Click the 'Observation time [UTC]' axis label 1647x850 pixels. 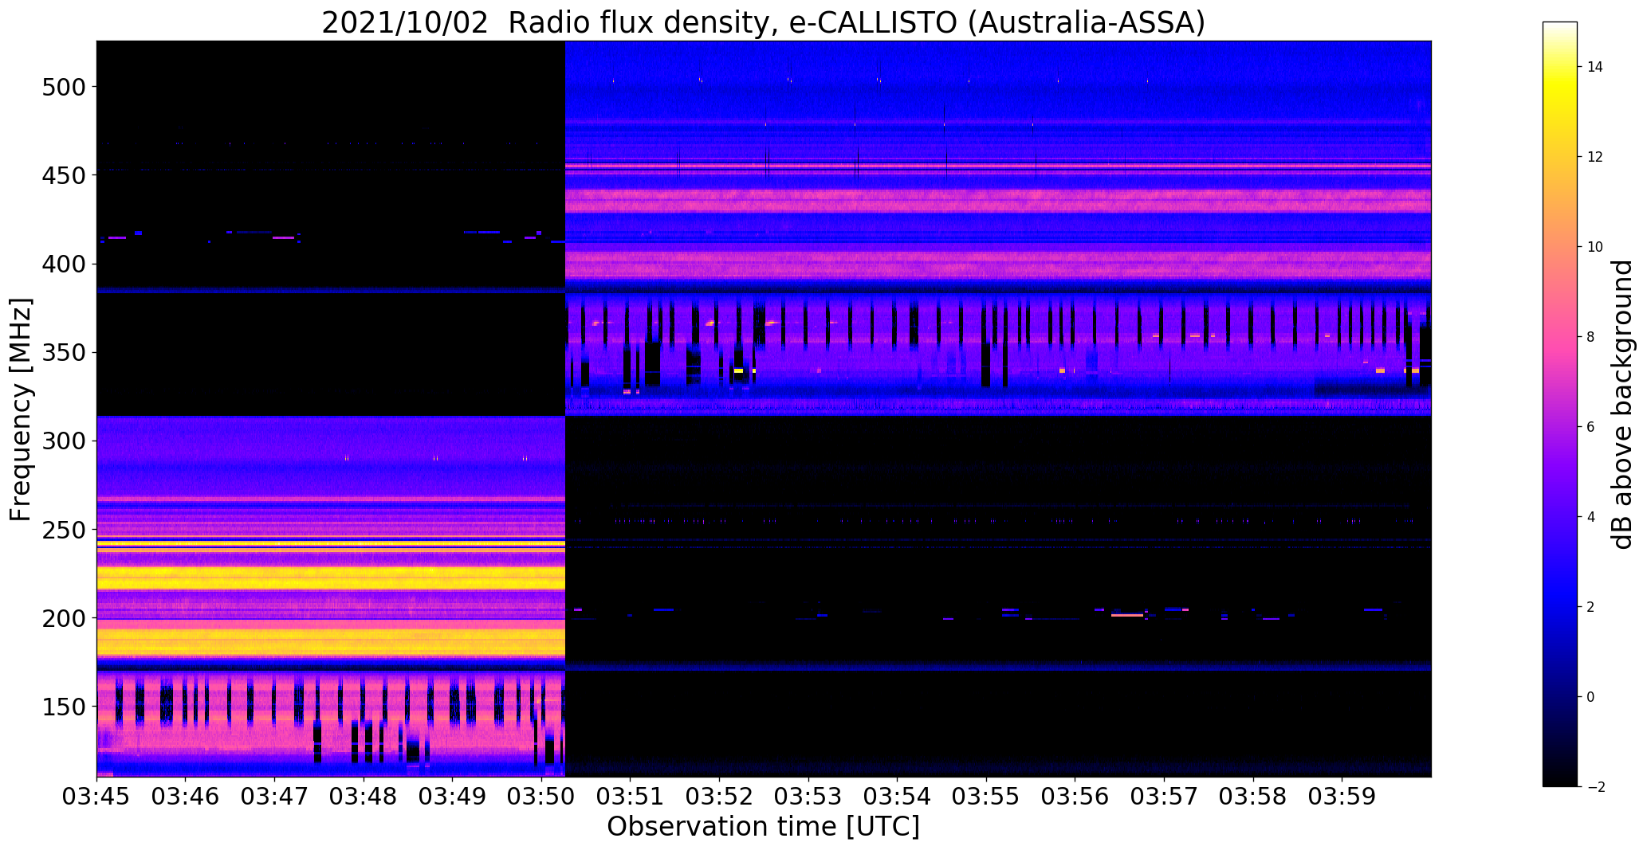pyautogui.click(x=764, y=826)
